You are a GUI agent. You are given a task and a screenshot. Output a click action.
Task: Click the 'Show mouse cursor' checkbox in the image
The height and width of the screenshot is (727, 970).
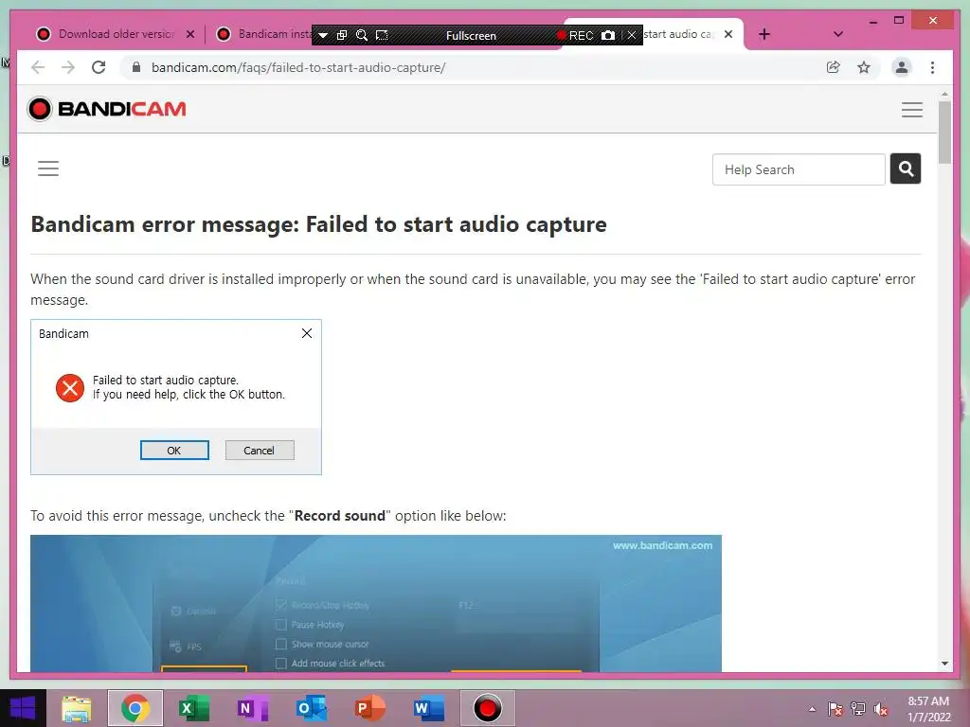tap(280, 644)
